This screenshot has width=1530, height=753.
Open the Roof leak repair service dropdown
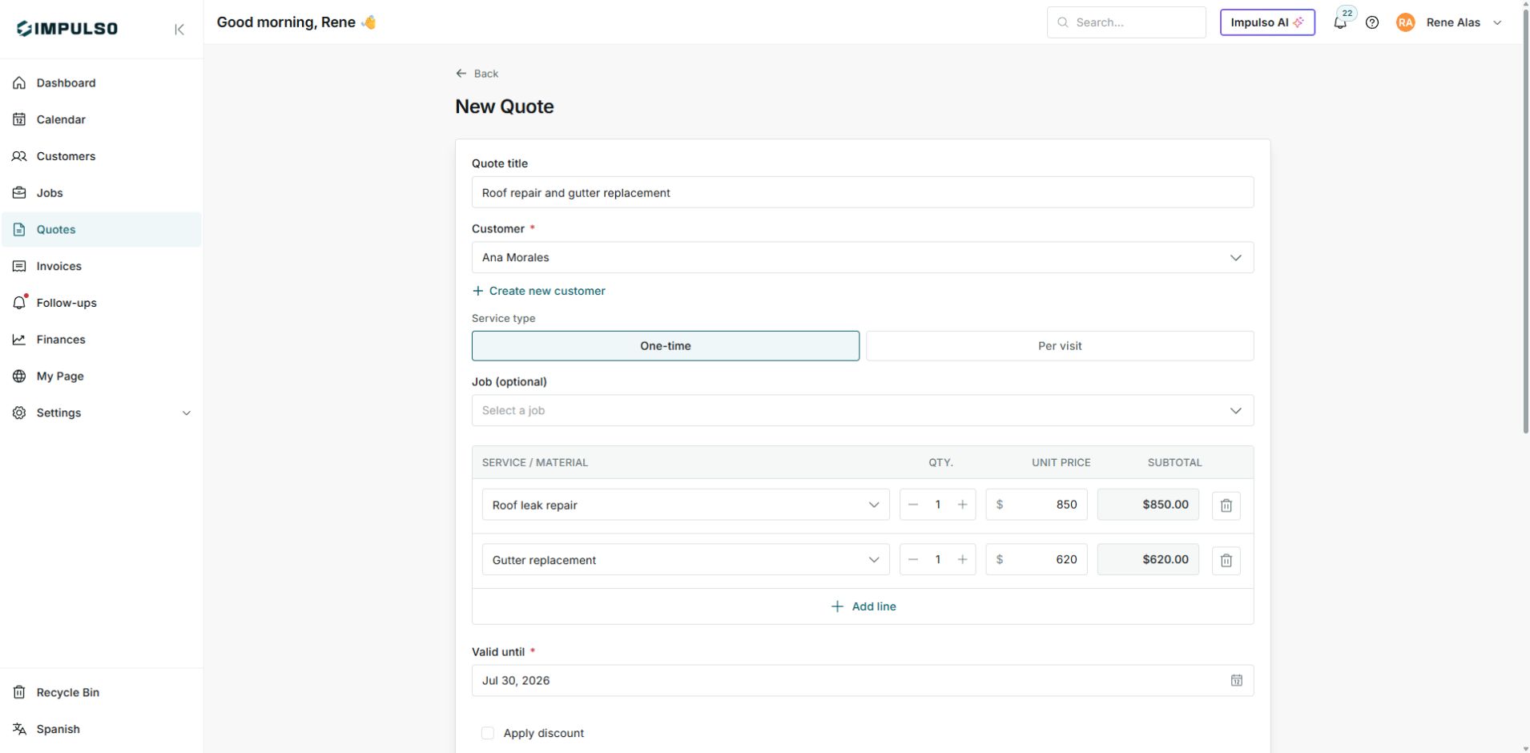pos(686,505)
